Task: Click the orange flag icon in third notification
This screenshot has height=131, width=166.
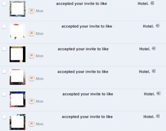Action: click(x=31, y=56)
